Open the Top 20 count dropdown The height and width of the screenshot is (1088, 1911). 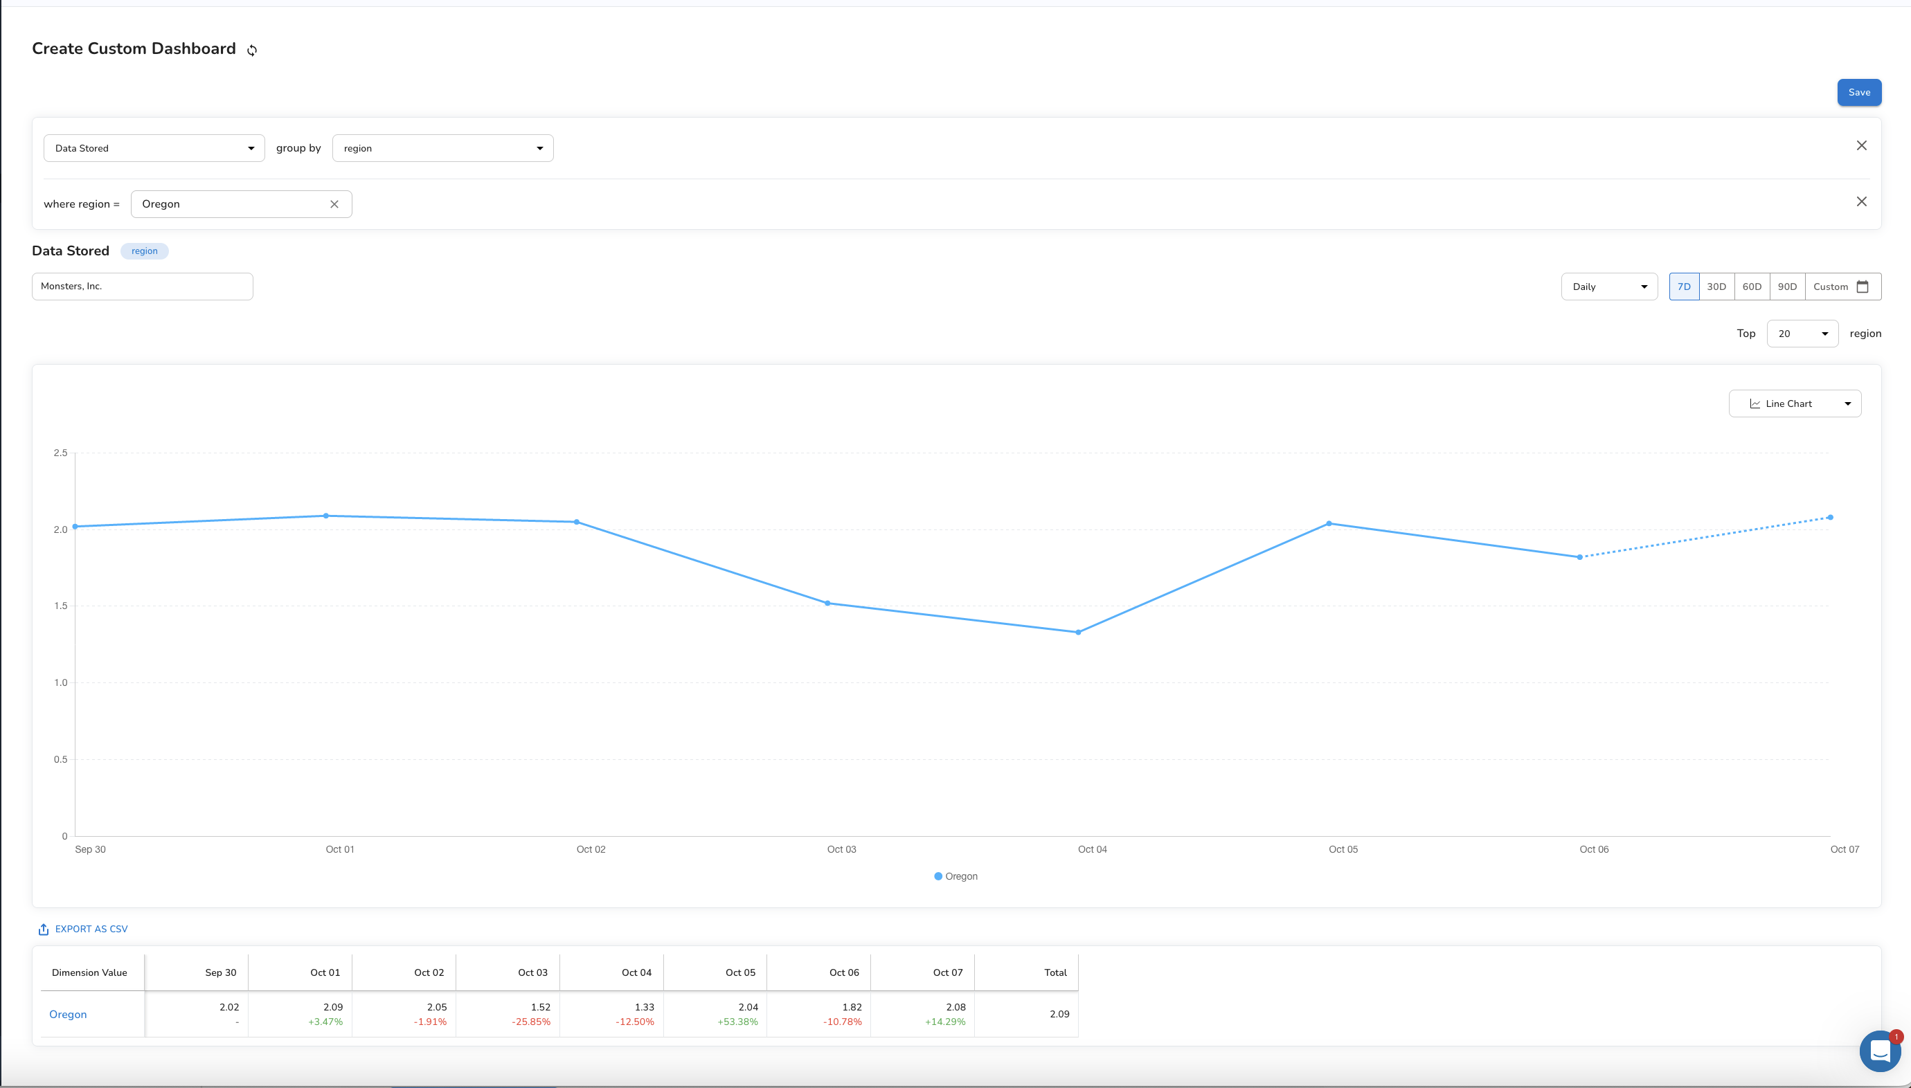(1801, 334)
